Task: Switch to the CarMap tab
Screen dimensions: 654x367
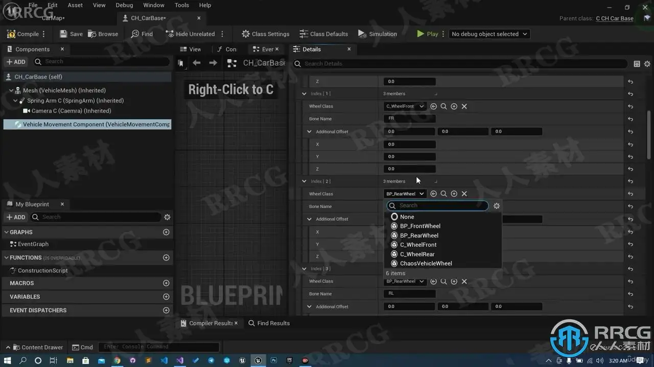Action: pos(53,18)
